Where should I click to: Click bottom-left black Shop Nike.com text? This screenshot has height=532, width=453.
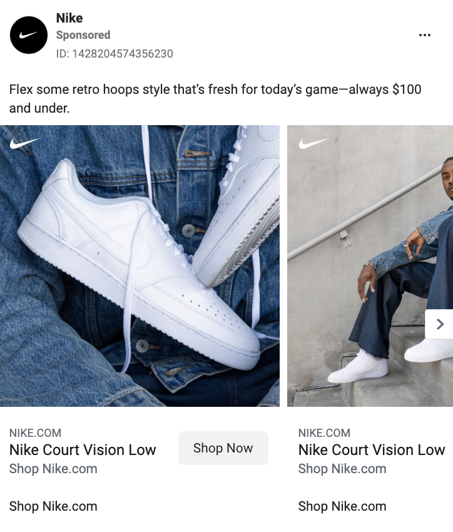[x=53, y=506]
